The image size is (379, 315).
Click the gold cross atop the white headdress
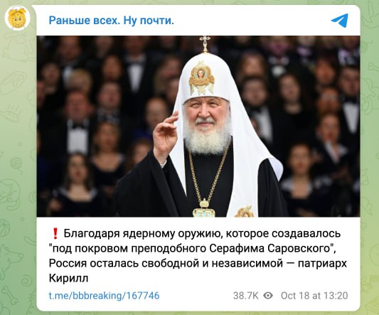[x=205, y=44]
